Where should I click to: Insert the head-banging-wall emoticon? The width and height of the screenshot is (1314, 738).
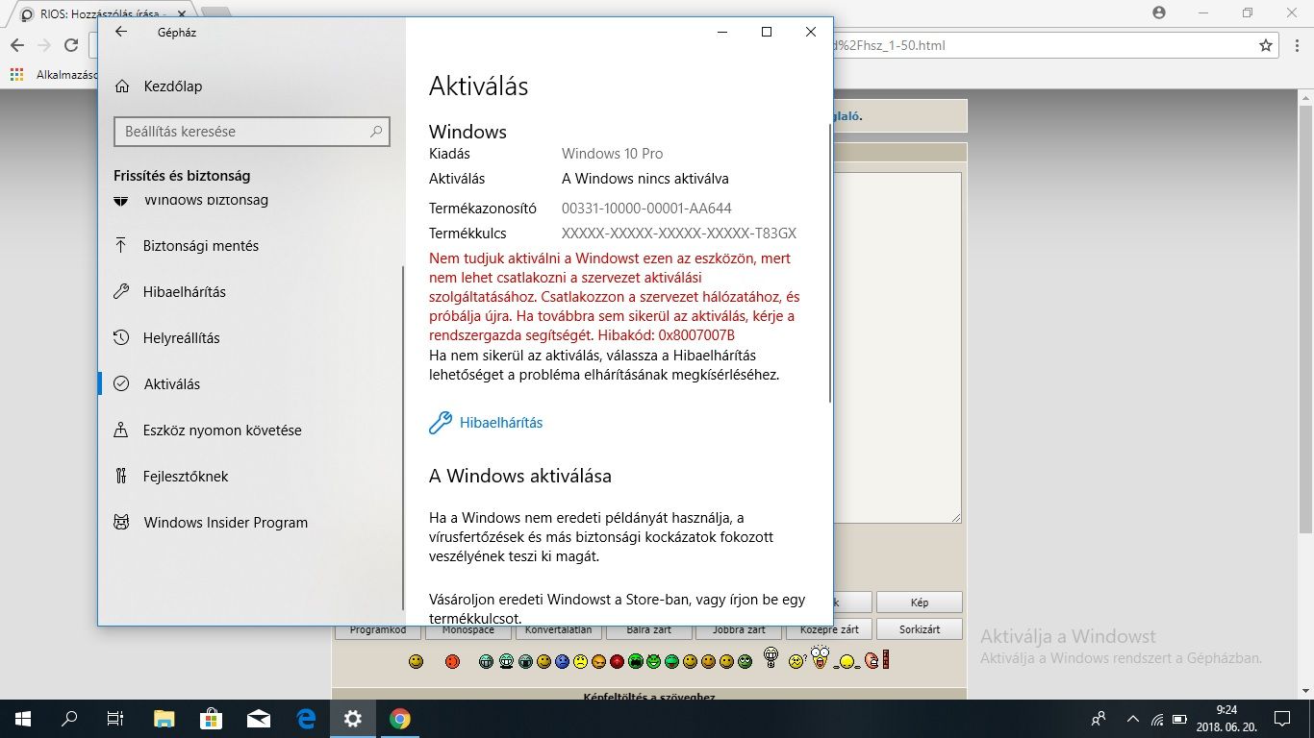click(876, 659)
